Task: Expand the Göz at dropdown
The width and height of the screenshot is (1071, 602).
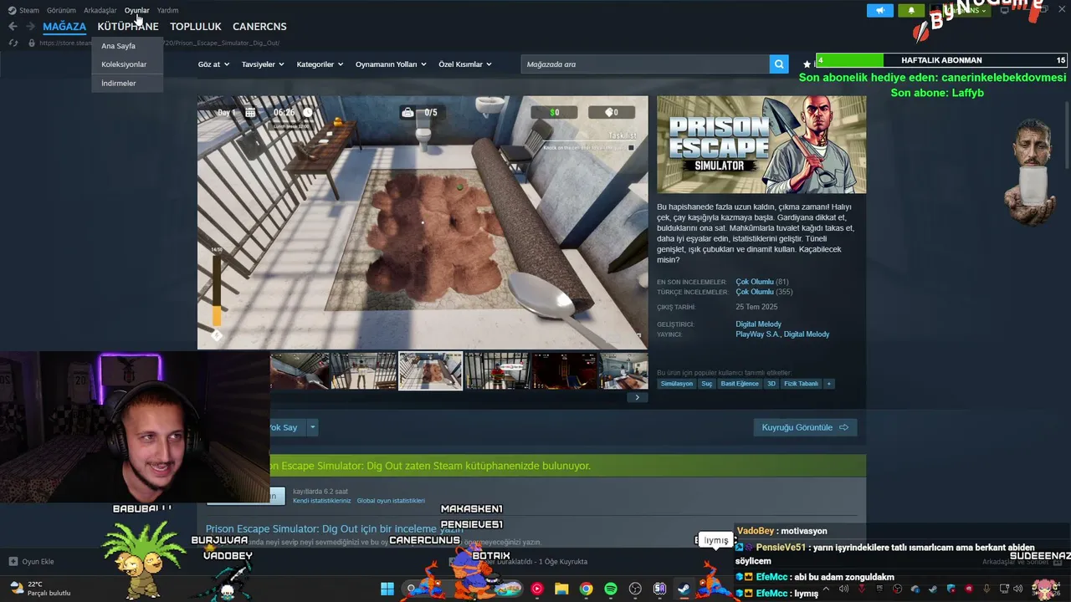Action: [x=213, y=64]
